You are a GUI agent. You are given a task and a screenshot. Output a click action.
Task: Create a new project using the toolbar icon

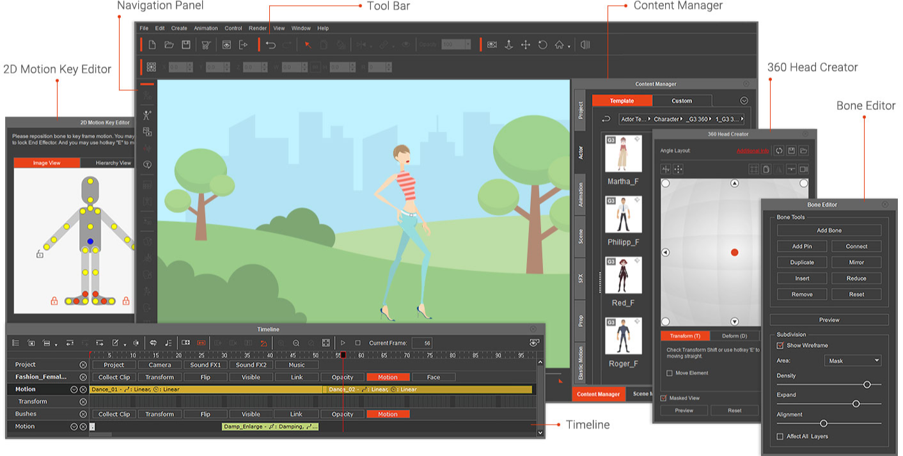[152, 44]
